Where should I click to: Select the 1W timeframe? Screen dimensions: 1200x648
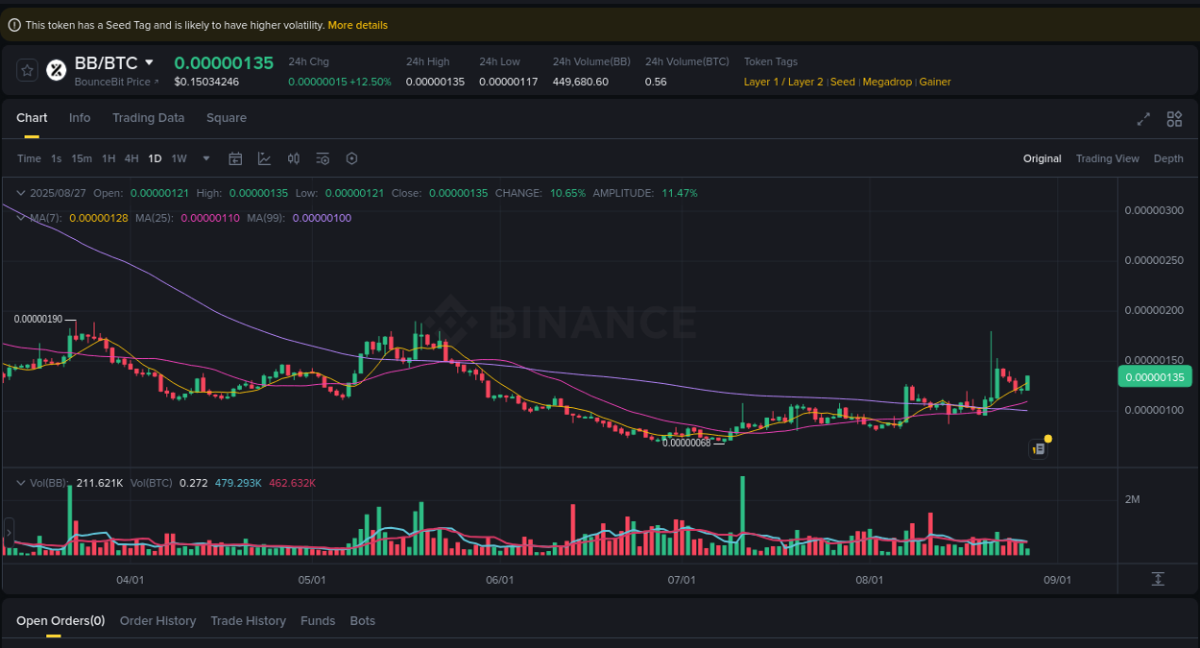click(x=179, y=158)
